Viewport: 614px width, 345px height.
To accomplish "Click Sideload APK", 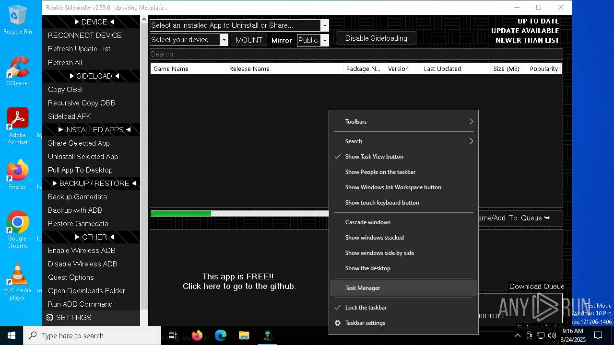I will (x=91, y=116).
